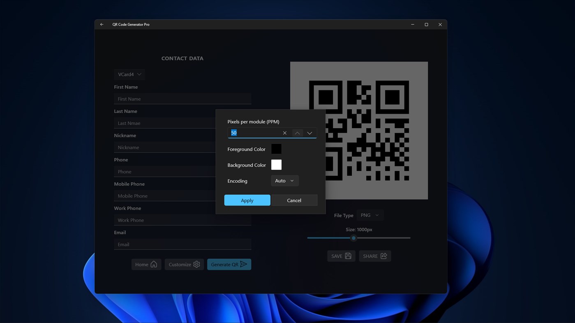Open the VCard4 version dropdown
Screen dimensions: 575x323
point(129,74)
